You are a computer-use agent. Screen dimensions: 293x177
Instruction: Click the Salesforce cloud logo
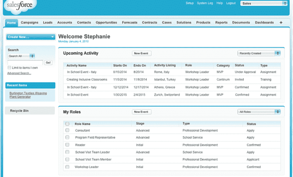[x=20, y=6]
